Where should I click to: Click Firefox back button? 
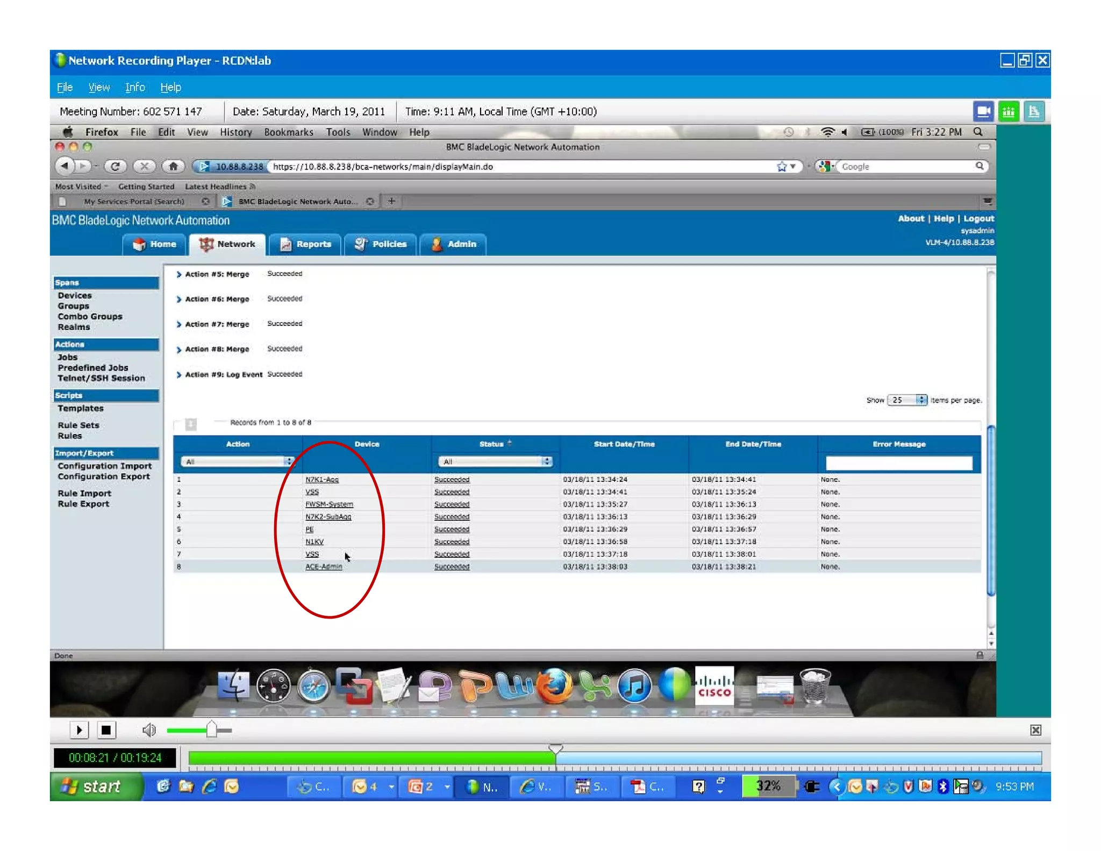click(x=65, y=166)
